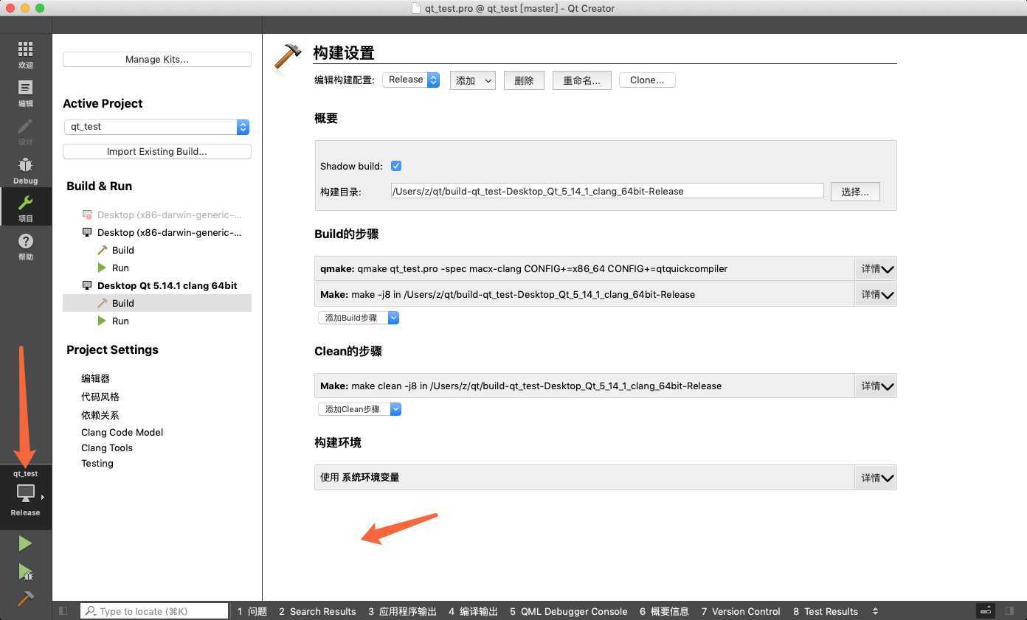The height and width of the screenshot is (620, 1027).
Task: Open the Version Control pane
Action: (741, 611)
